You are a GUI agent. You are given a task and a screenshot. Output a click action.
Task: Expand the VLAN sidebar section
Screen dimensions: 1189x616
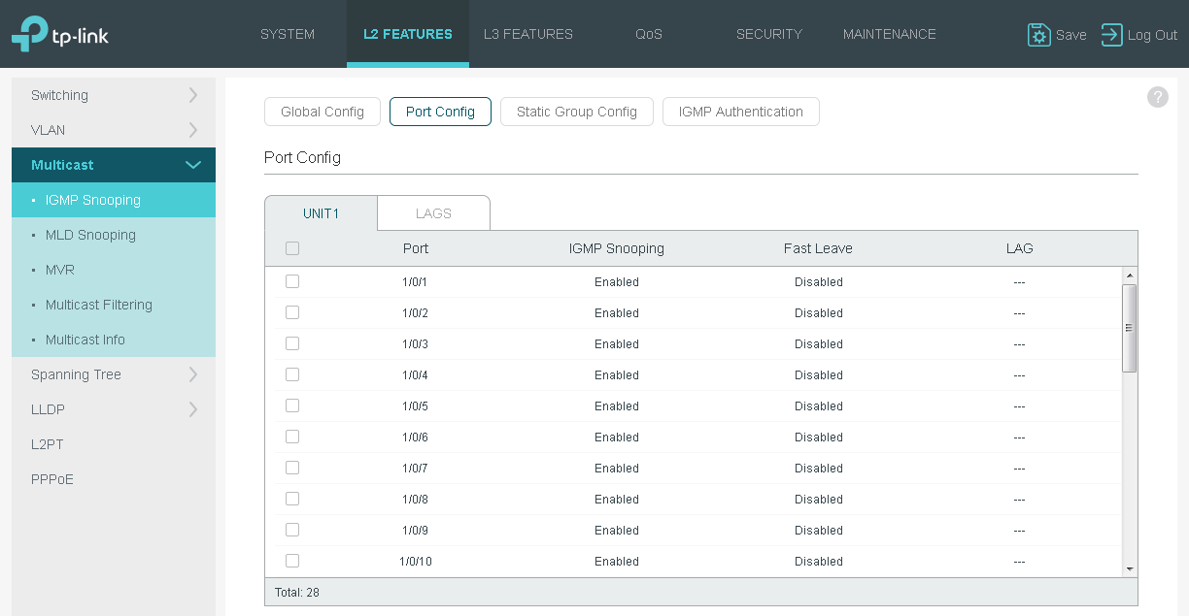(x=113, y=130)
